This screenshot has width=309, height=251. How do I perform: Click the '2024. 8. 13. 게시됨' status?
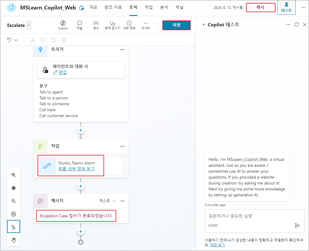228,8
